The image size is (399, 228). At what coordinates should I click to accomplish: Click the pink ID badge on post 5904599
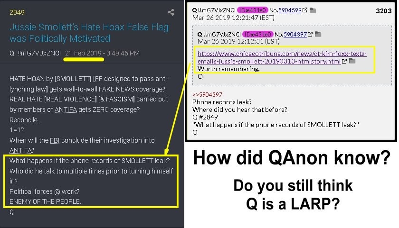tap(252, 10)
